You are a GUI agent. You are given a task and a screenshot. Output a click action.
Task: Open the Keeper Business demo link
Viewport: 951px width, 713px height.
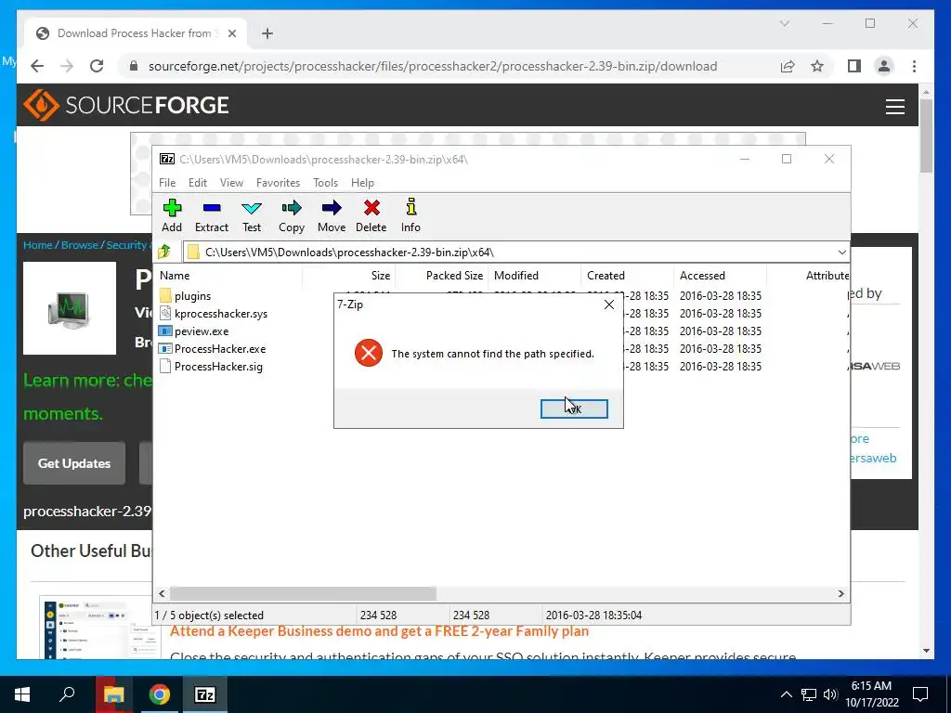tap(379, 631)
